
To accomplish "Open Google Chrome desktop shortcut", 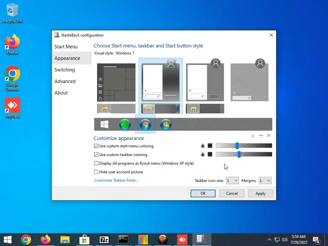I will click(12, 79).
